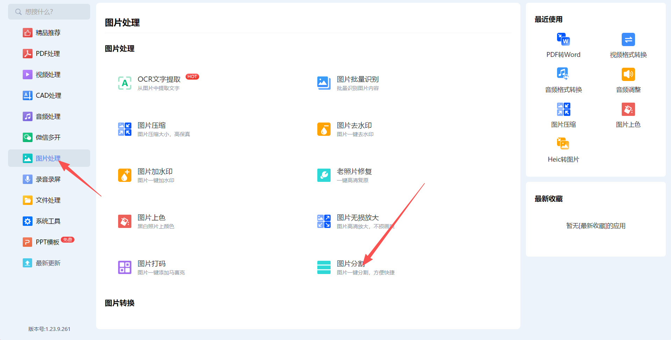
Task: Click the 图片分割 icon
Action: coord(324,267)
